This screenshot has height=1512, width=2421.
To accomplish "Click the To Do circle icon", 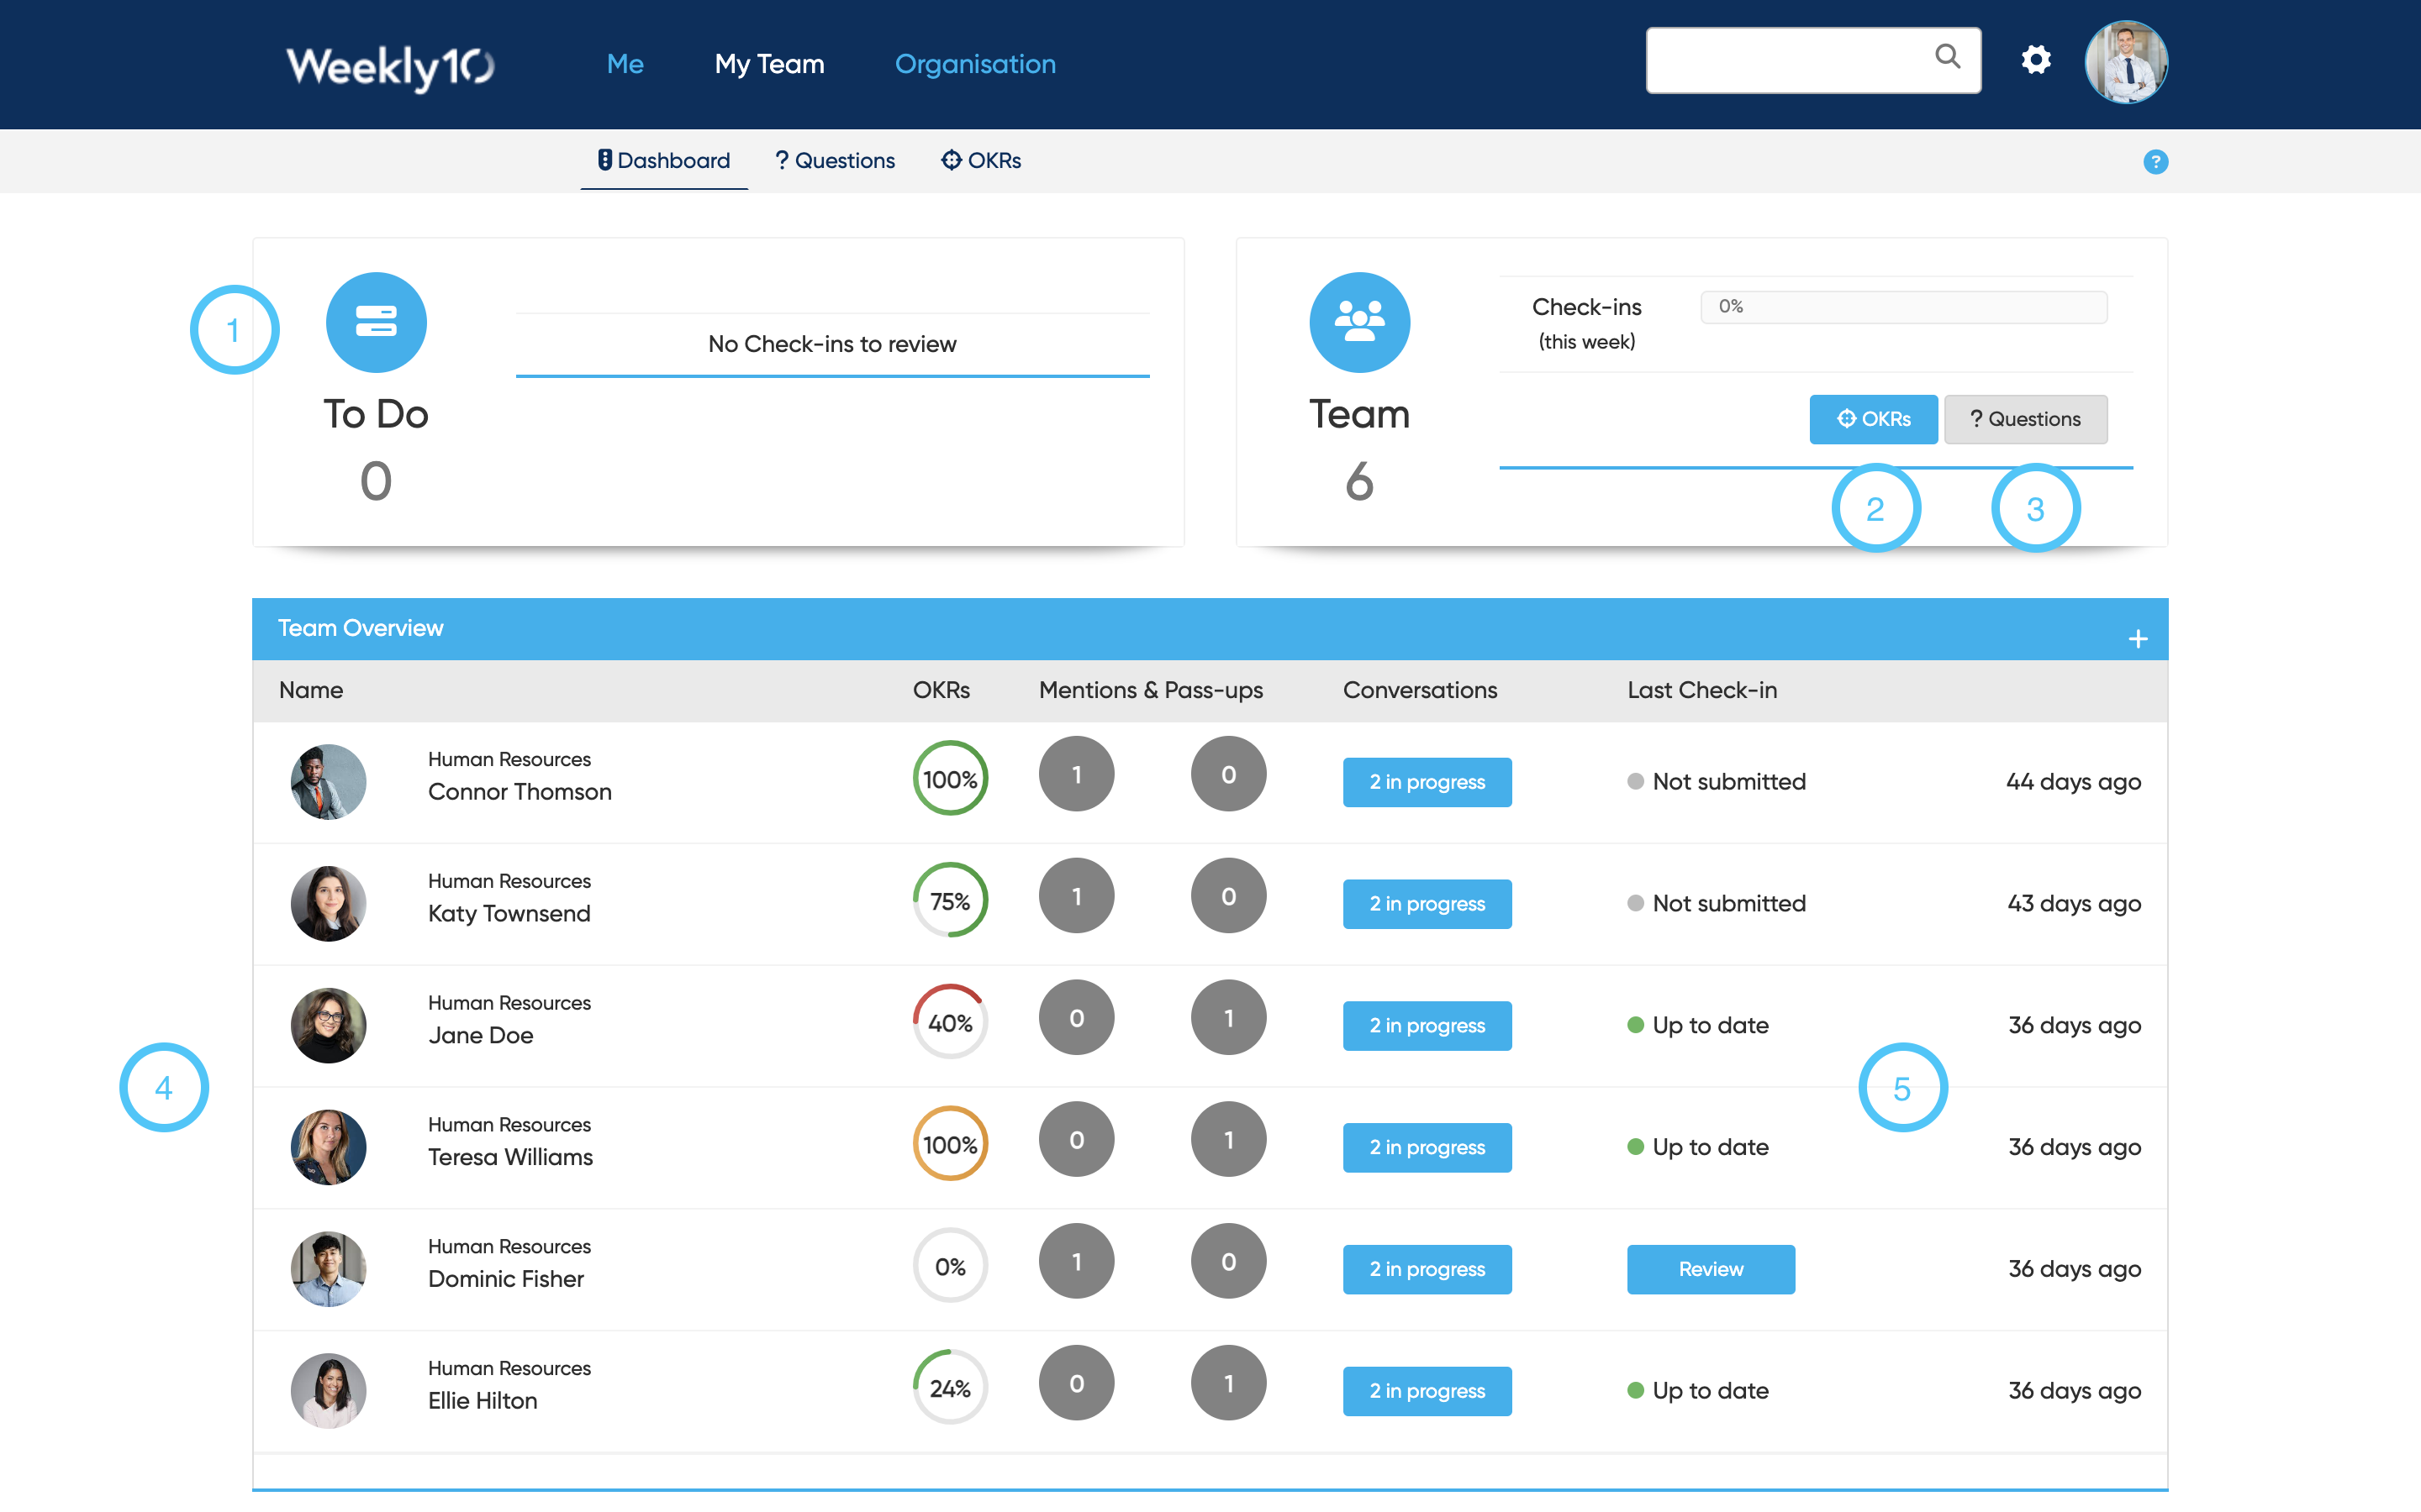I will [x=376, y=322].
